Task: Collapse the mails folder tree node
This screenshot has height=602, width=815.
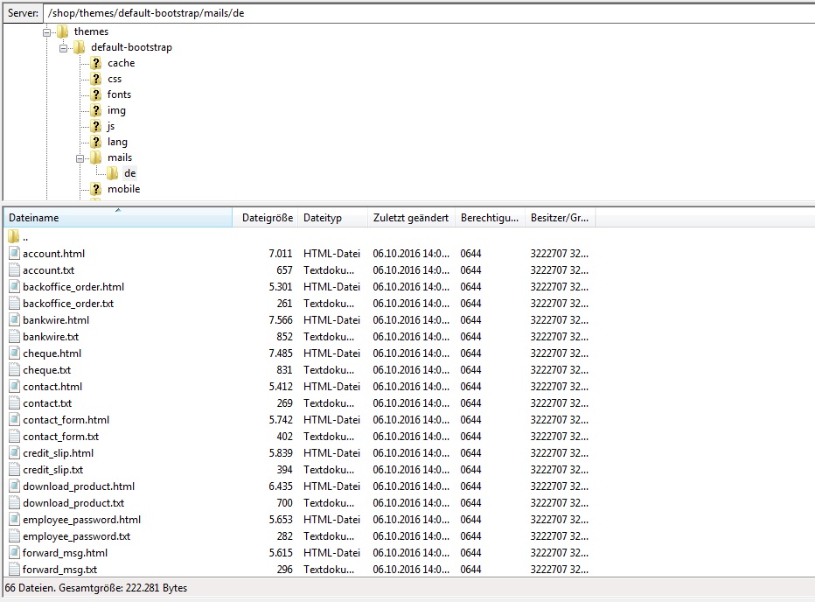Action: (x=80, y=158)
